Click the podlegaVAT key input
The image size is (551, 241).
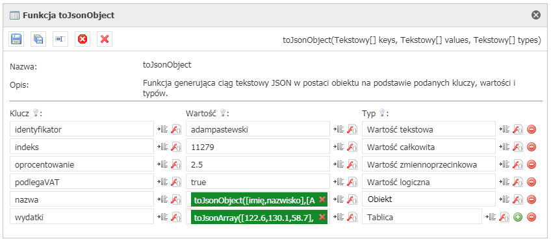(82, 181)
